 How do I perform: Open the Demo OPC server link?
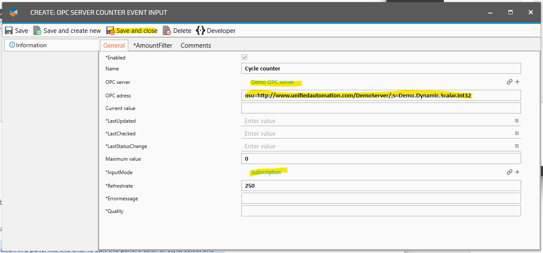(x=273, y=82)
